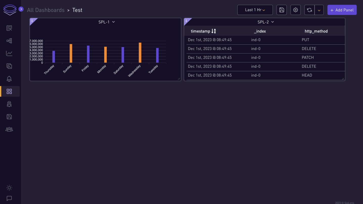Click the SPL-2 panel resize handle
The height and width of the screenshot is (204, 363).
(x=343, y=79)
